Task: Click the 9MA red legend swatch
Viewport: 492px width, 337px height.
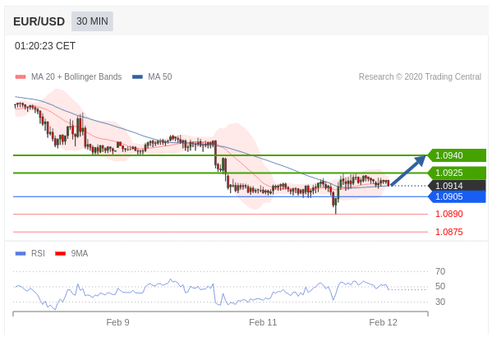Action: tap(60, 253)
